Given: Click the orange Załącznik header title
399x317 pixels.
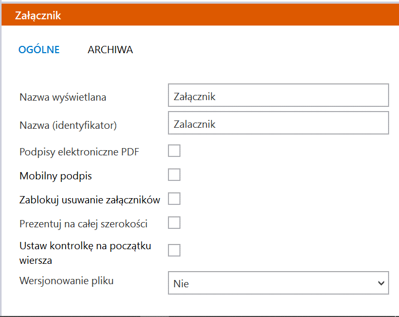Looking at the screenshot, I should point(38,16).
